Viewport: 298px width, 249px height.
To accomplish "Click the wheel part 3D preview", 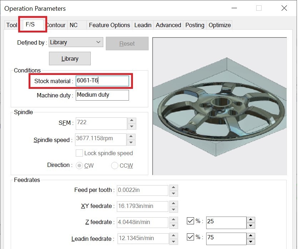I will click(x=219, y=106).
